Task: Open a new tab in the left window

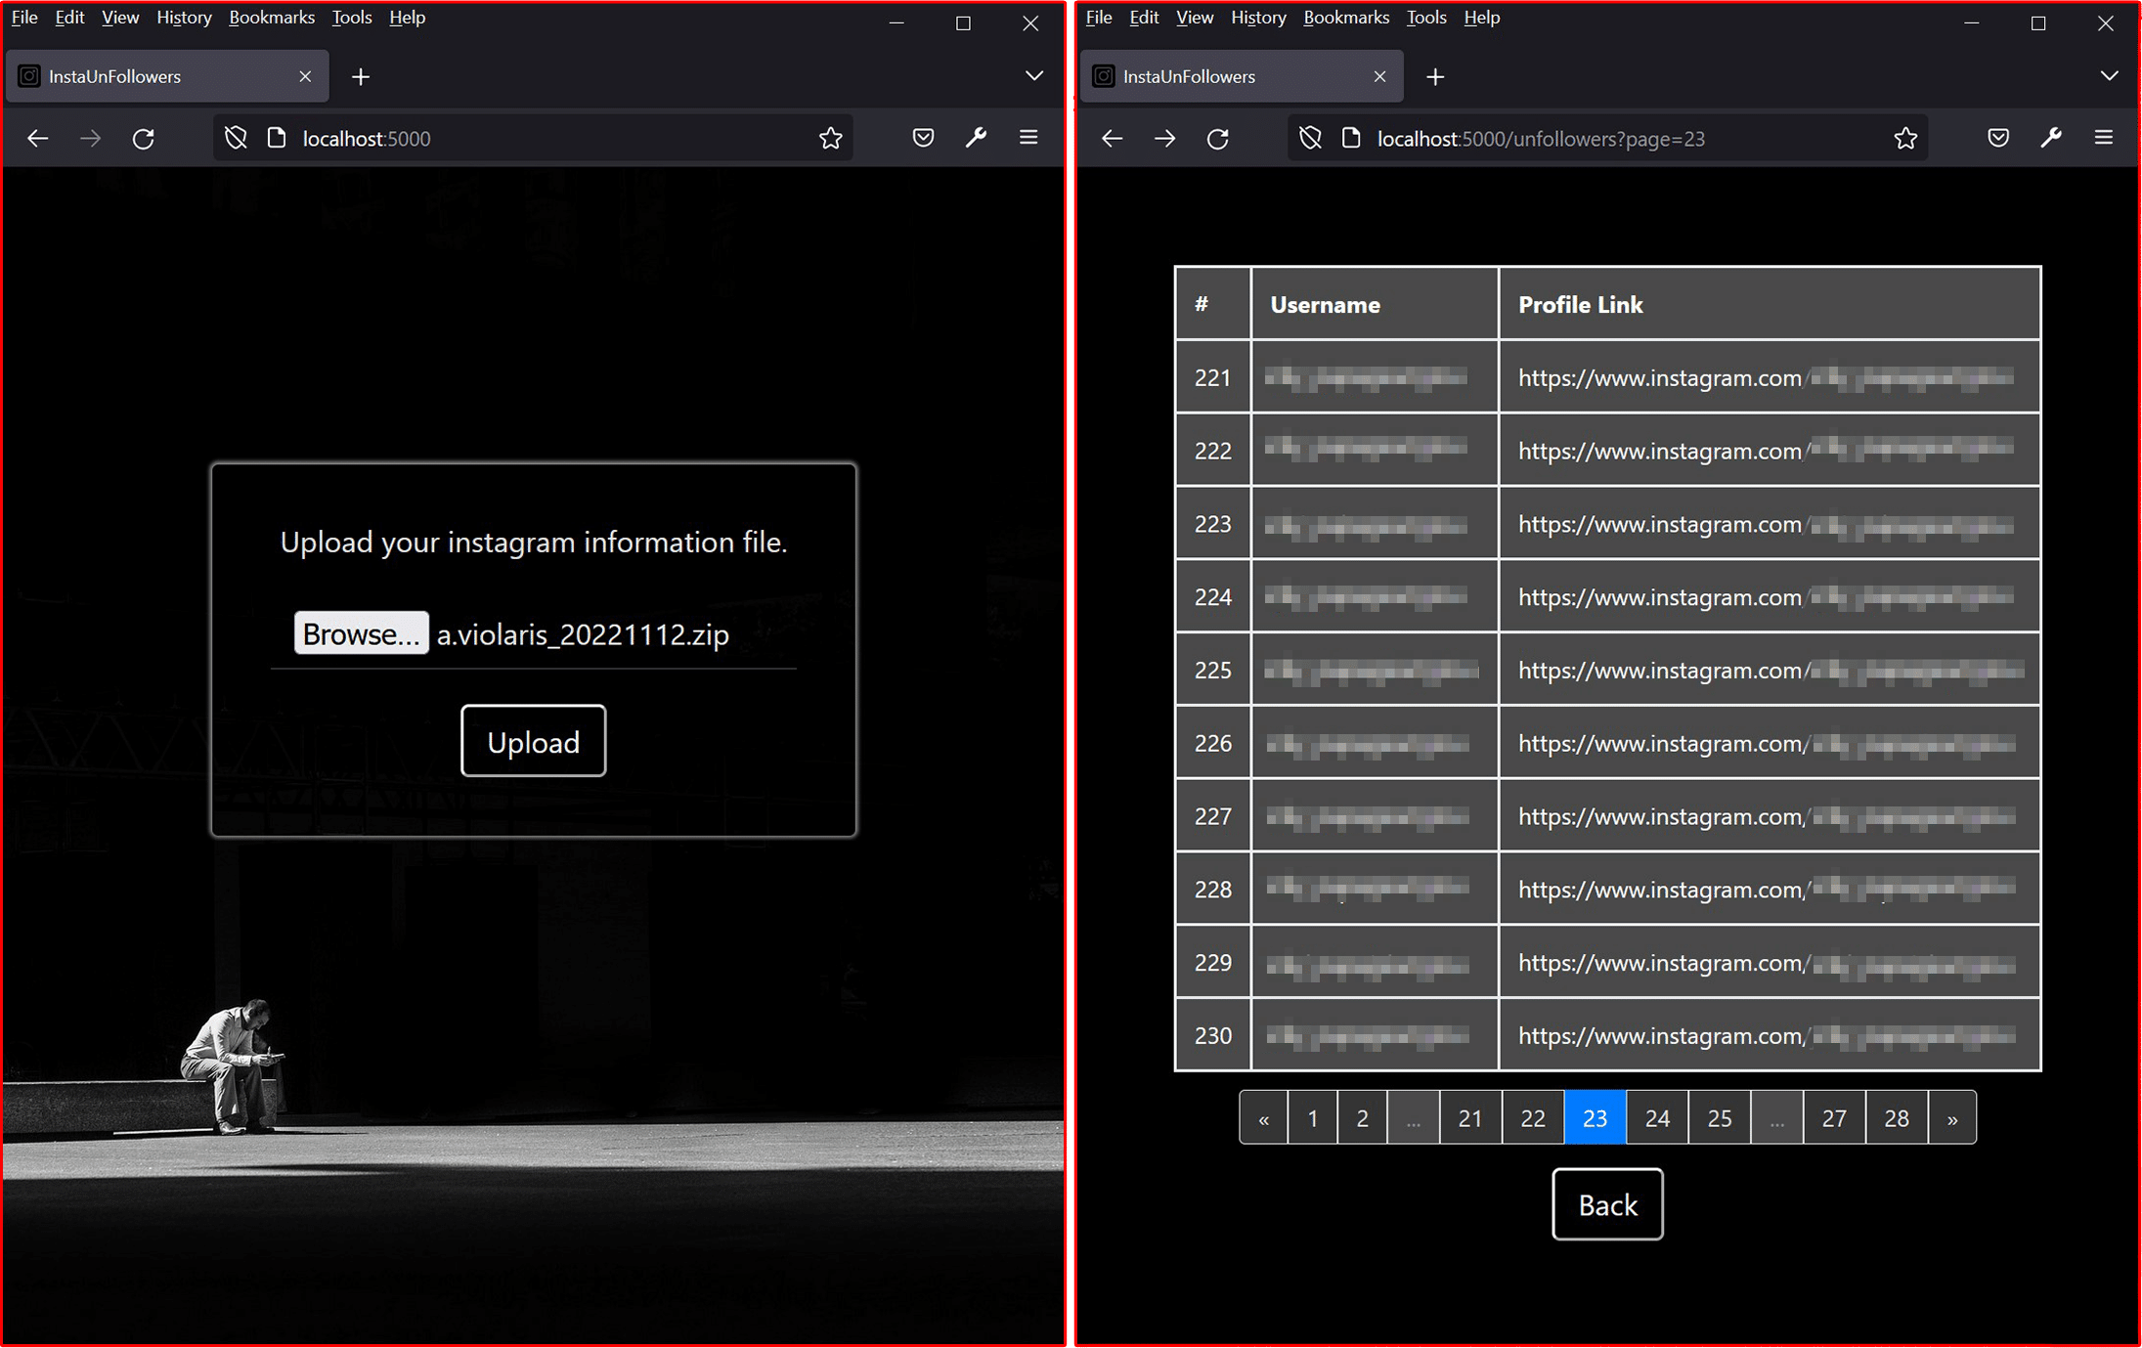Action: click(361, 76)
